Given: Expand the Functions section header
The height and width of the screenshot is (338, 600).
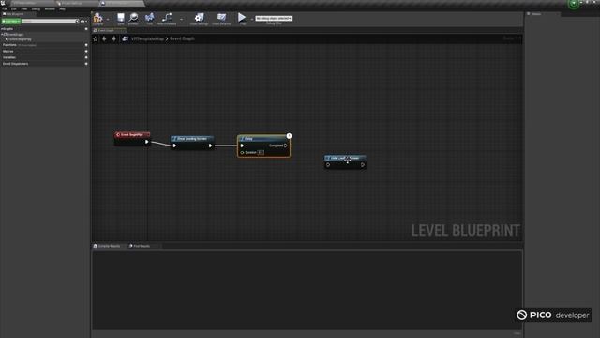Looking at the screenshot, I should (9, 45).
